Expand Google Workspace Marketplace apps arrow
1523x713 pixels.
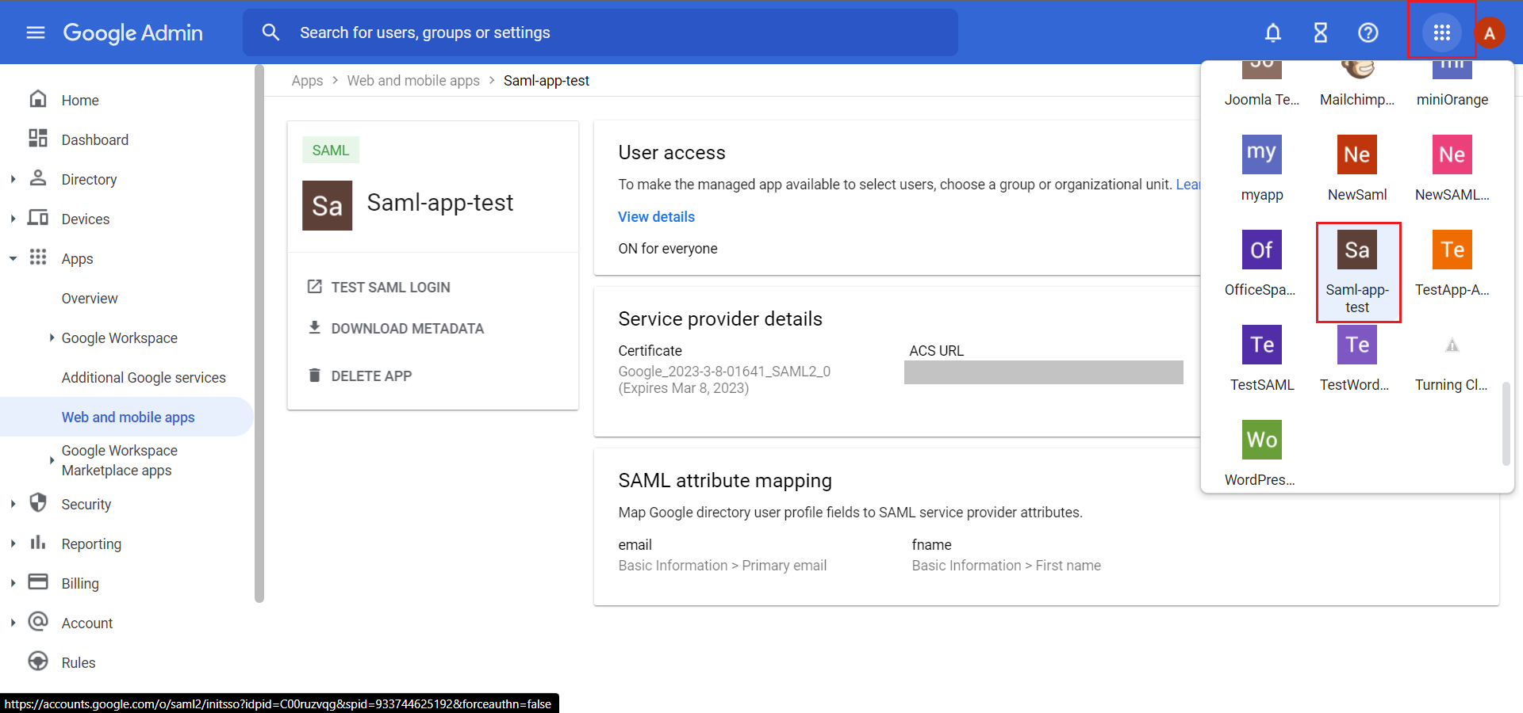[52, 460]
